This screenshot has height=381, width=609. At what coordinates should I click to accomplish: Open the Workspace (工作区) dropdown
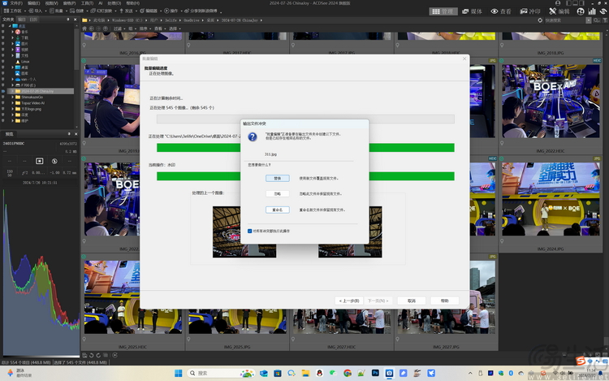(15, 11)
